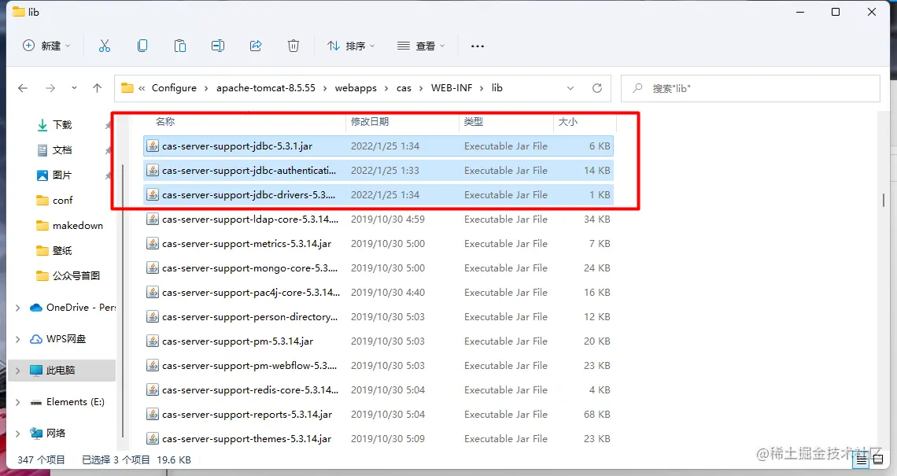The height and width of the screenshot is (476, 897).
Task: Go up one folder level
Action: [x=98, y=88]
